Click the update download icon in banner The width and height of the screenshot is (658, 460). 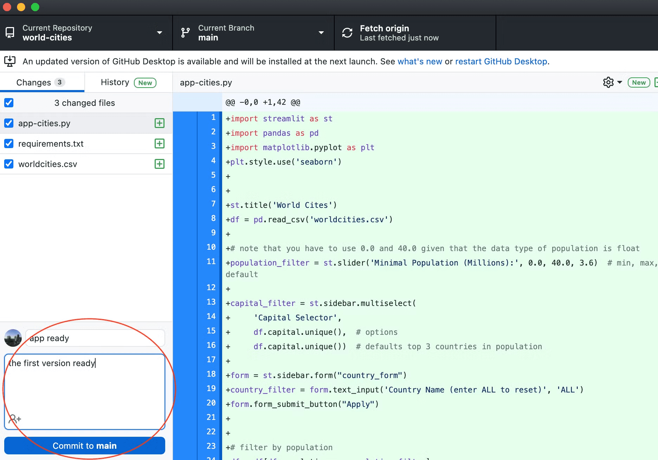point(10,61)
